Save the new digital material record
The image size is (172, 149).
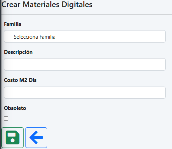coord(12,138)
